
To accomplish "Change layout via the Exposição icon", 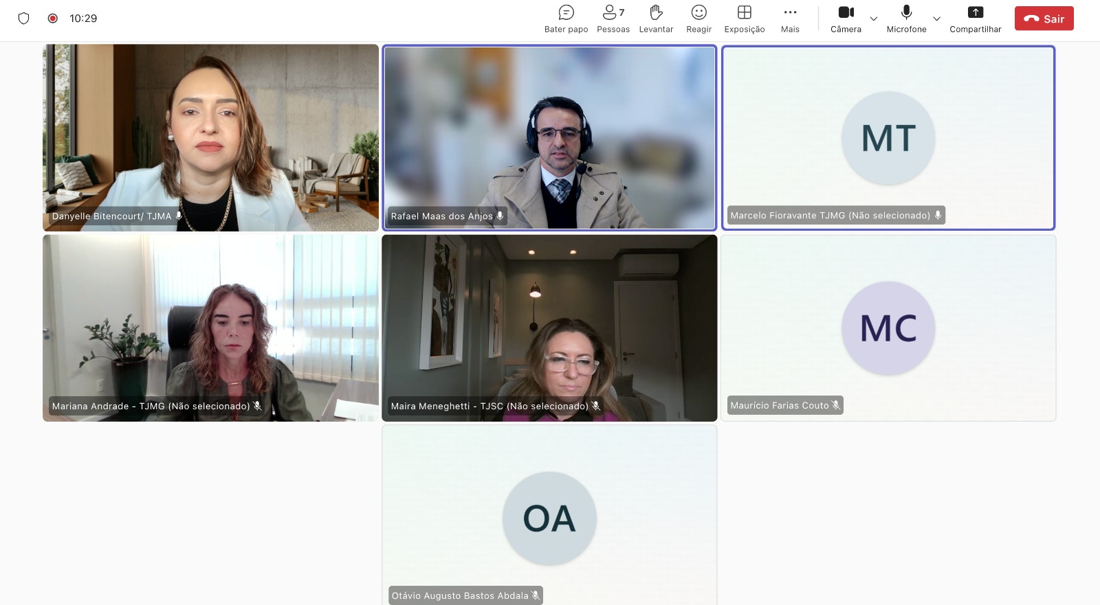I will coord(744,19).
